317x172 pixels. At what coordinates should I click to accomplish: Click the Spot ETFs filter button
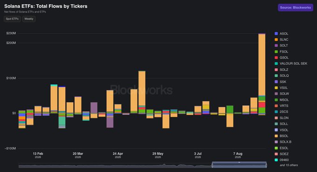[x=12, y=19]
